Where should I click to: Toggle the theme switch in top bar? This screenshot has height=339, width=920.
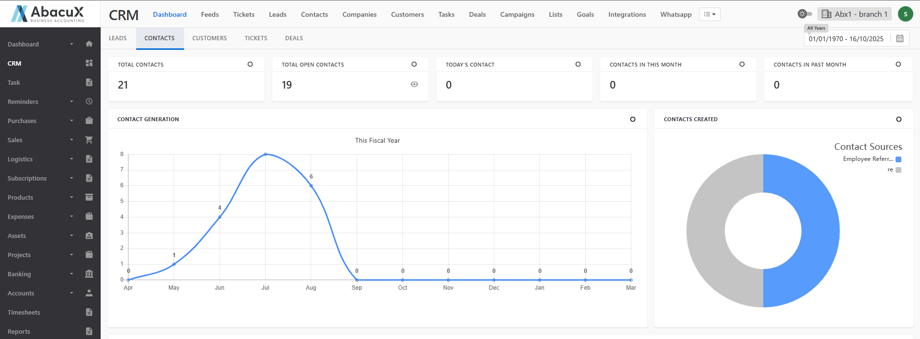pos(804,14)
